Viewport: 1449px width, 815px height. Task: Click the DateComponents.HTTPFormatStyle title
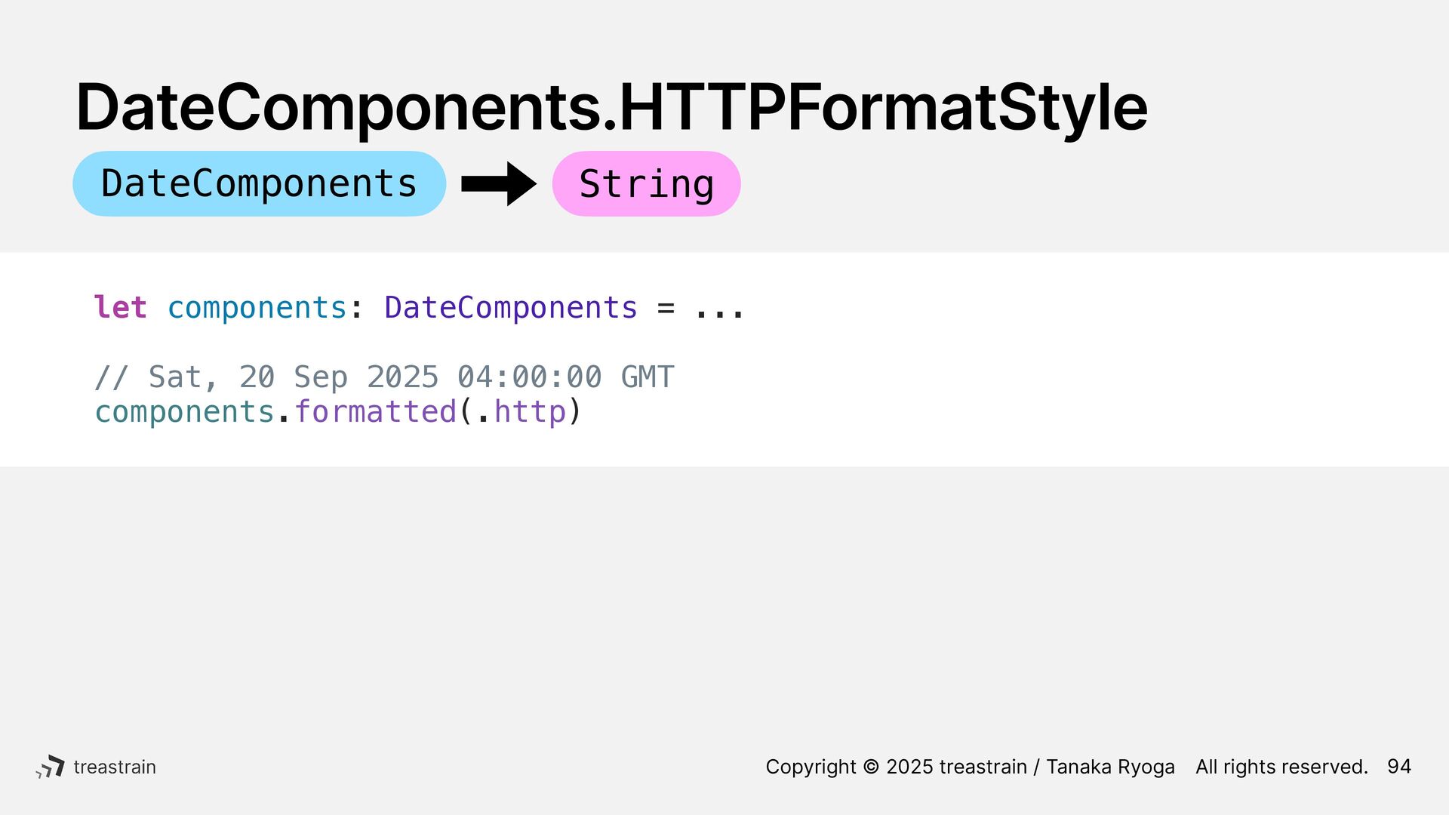(x=611, y=107)
